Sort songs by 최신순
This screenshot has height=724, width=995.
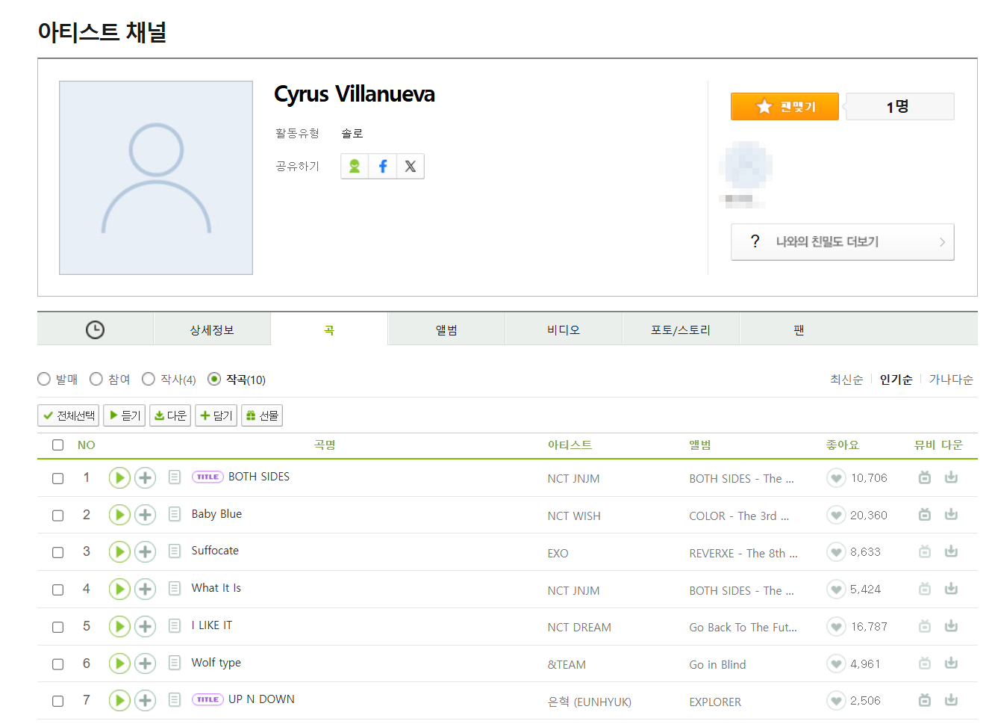coord(846,380)
